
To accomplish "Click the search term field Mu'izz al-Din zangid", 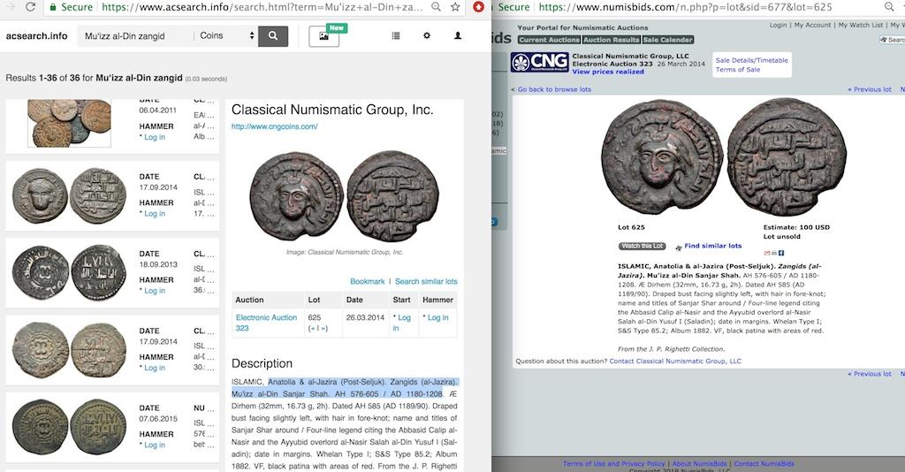I will [x=135, y=35].
